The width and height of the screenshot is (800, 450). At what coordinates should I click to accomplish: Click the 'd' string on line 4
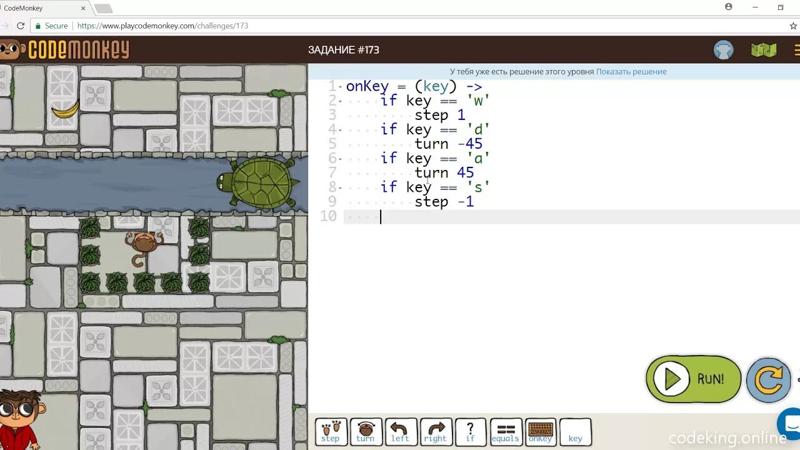tap(479, 129)
